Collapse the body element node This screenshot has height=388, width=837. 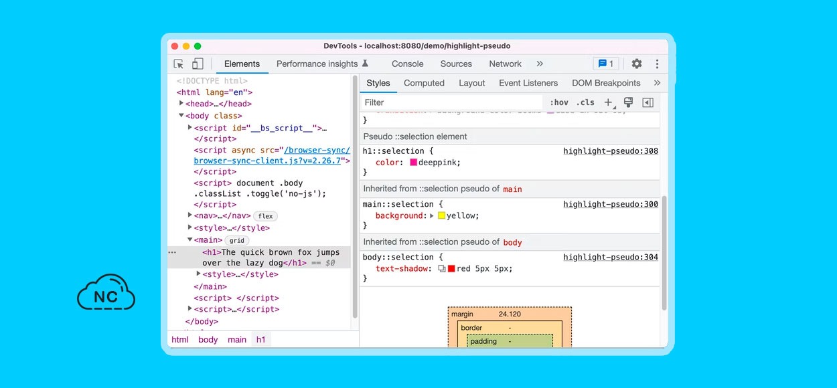181,115
